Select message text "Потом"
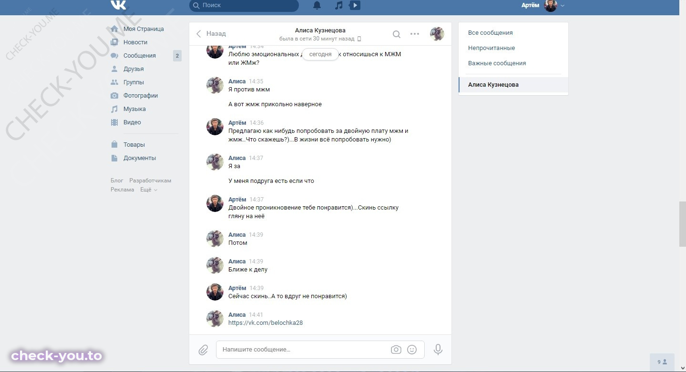686x372 pixels. click(238, 243)
